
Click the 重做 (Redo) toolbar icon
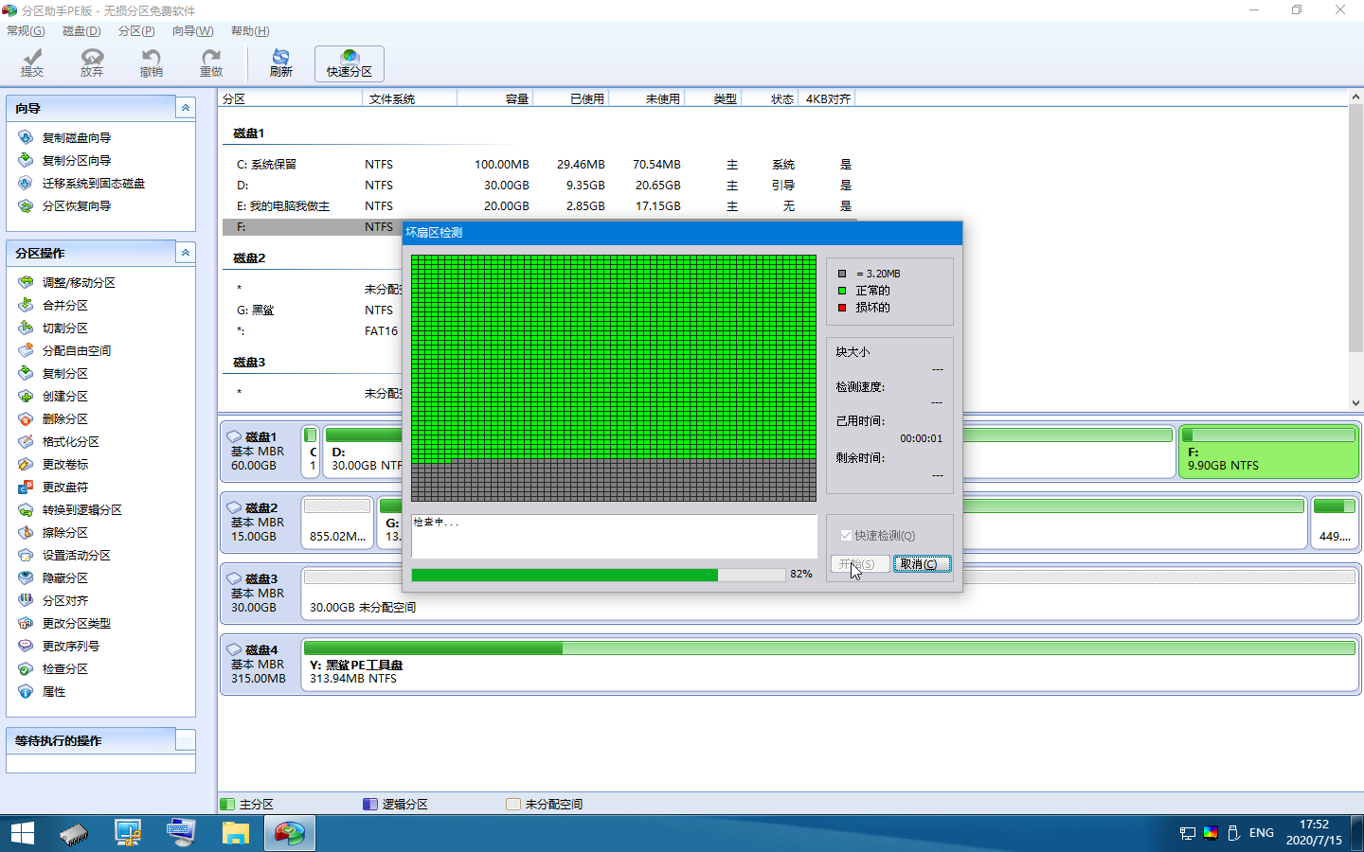tap(211, 63)
